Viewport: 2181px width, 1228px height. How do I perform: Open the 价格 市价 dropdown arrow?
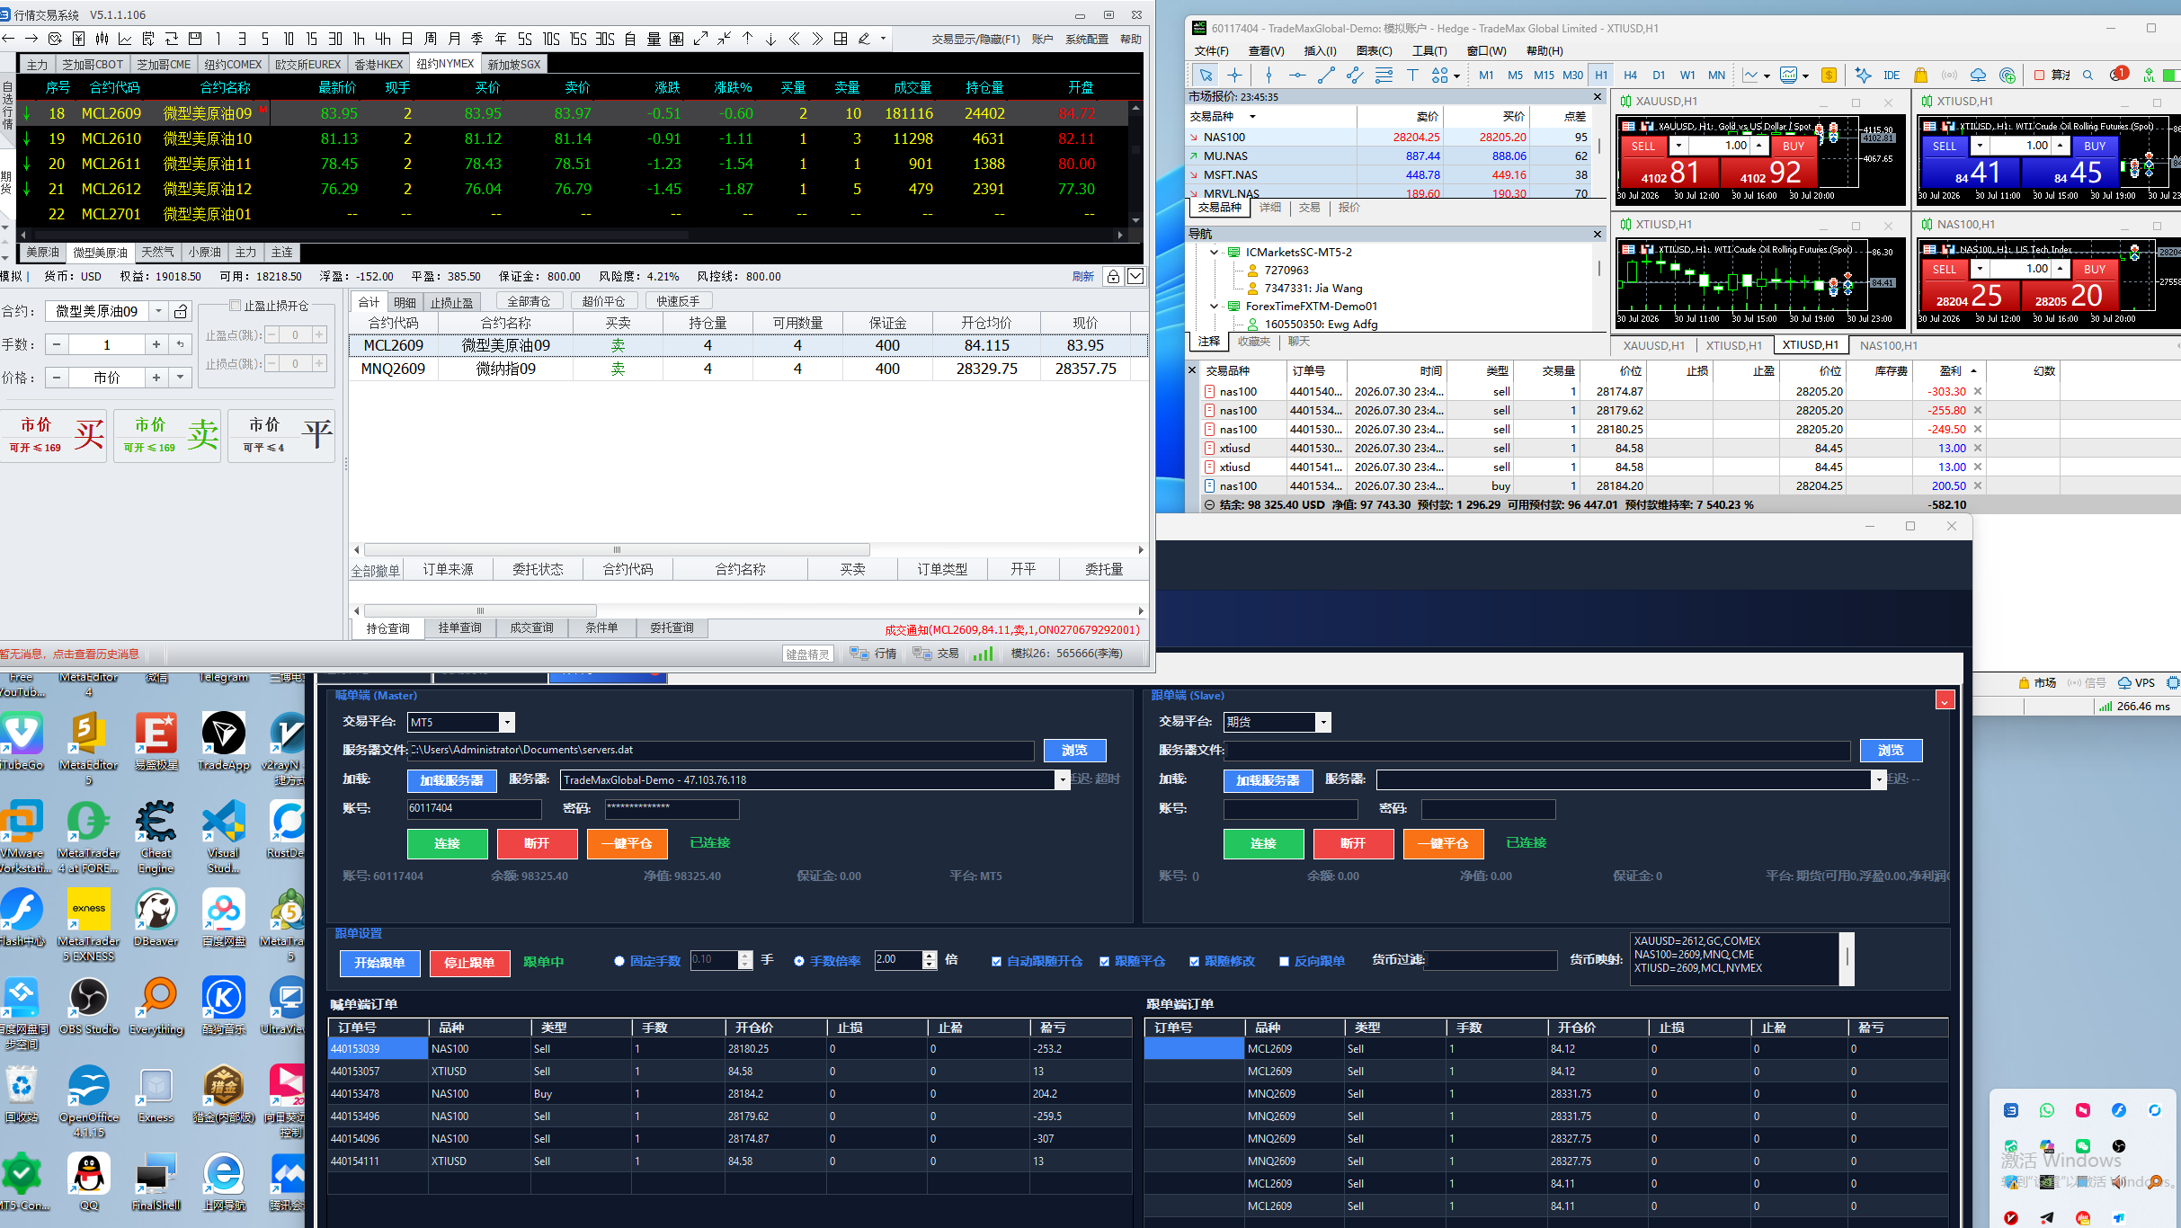pos(181,378)
